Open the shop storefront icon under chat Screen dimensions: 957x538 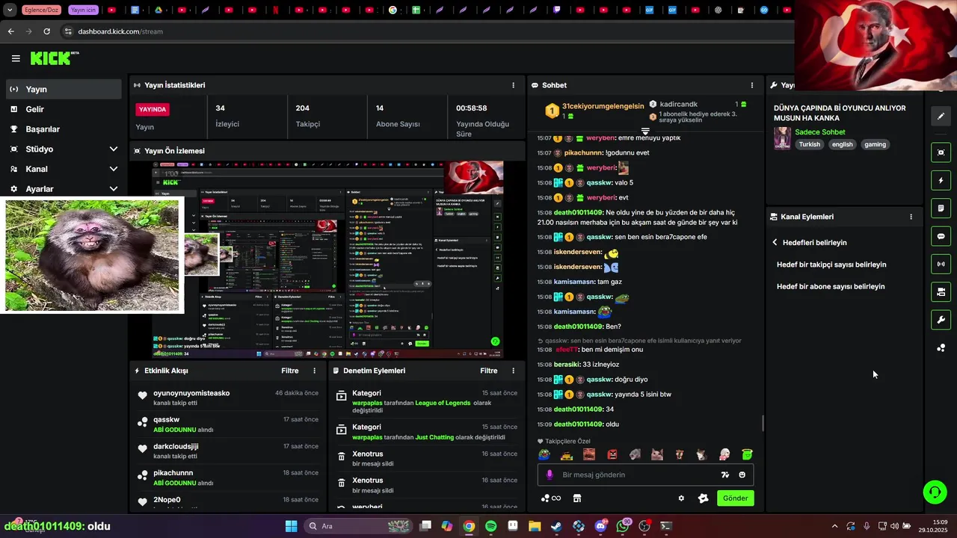577,498
